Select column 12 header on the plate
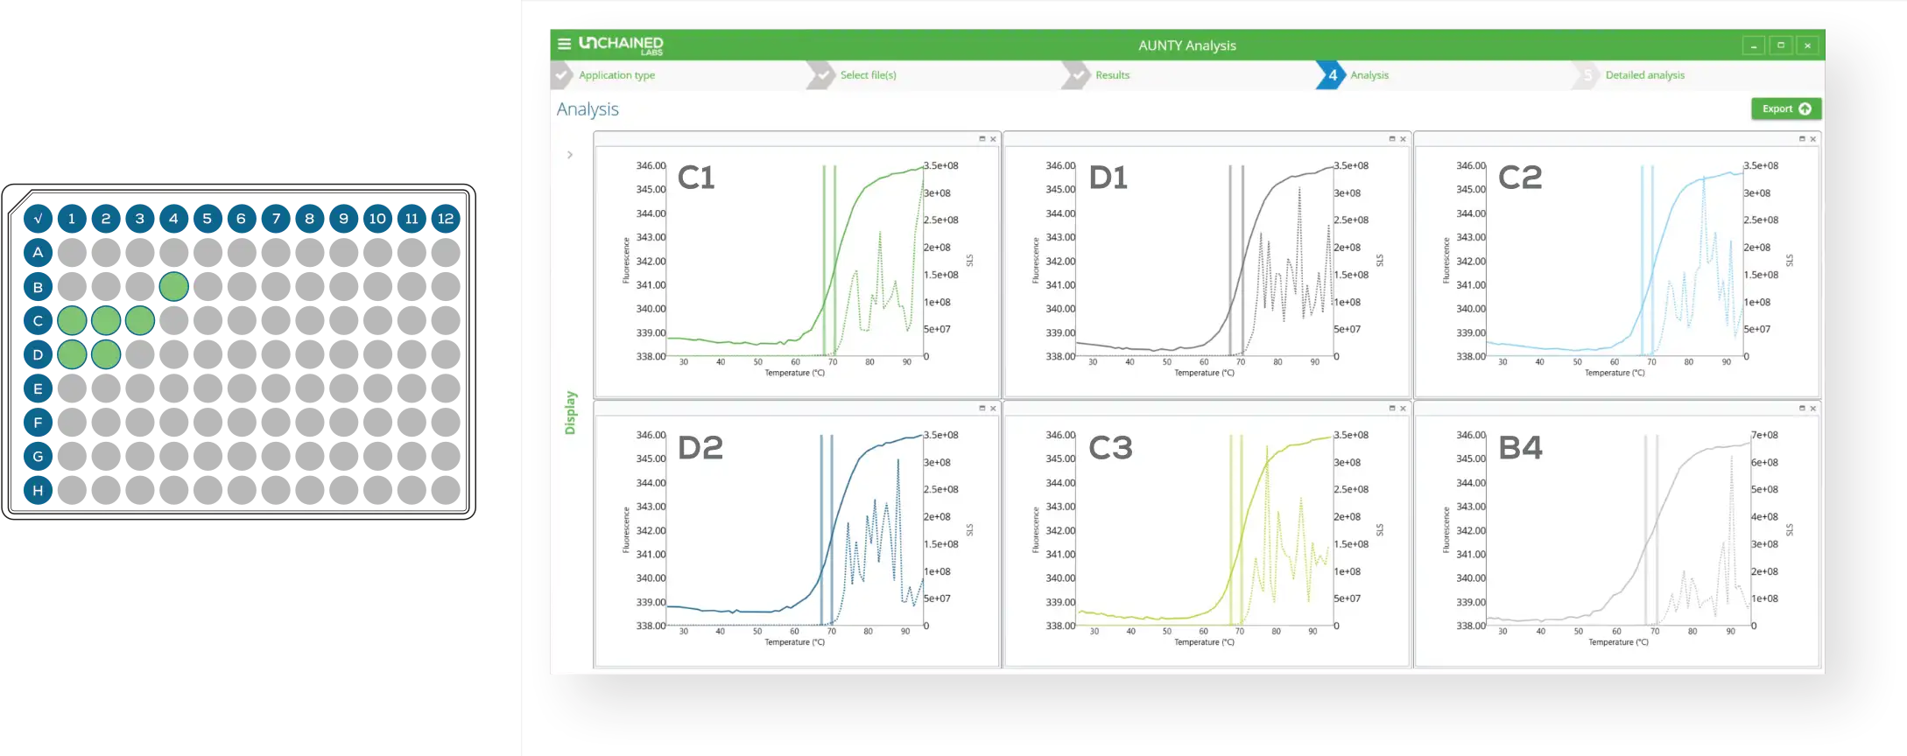The width and height of the screenshot is (1907, 756). pos(445,219)
